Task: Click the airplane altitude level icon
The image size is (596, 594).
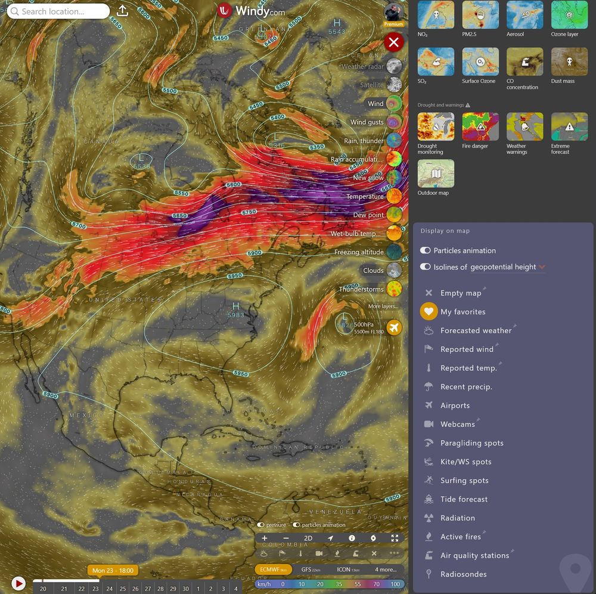Action: [x=394, y=327]
